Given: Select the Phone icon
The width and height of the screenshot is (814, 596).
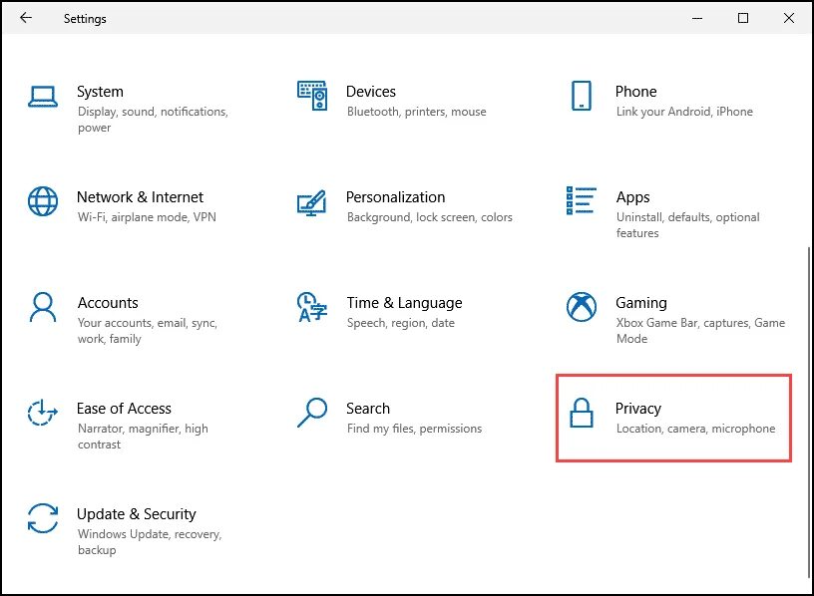Looking at the screenshot, I should point(581,96).
